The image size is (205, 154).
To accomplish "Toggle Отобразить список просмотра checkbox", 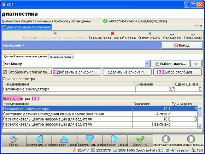I will pos(5,72).
